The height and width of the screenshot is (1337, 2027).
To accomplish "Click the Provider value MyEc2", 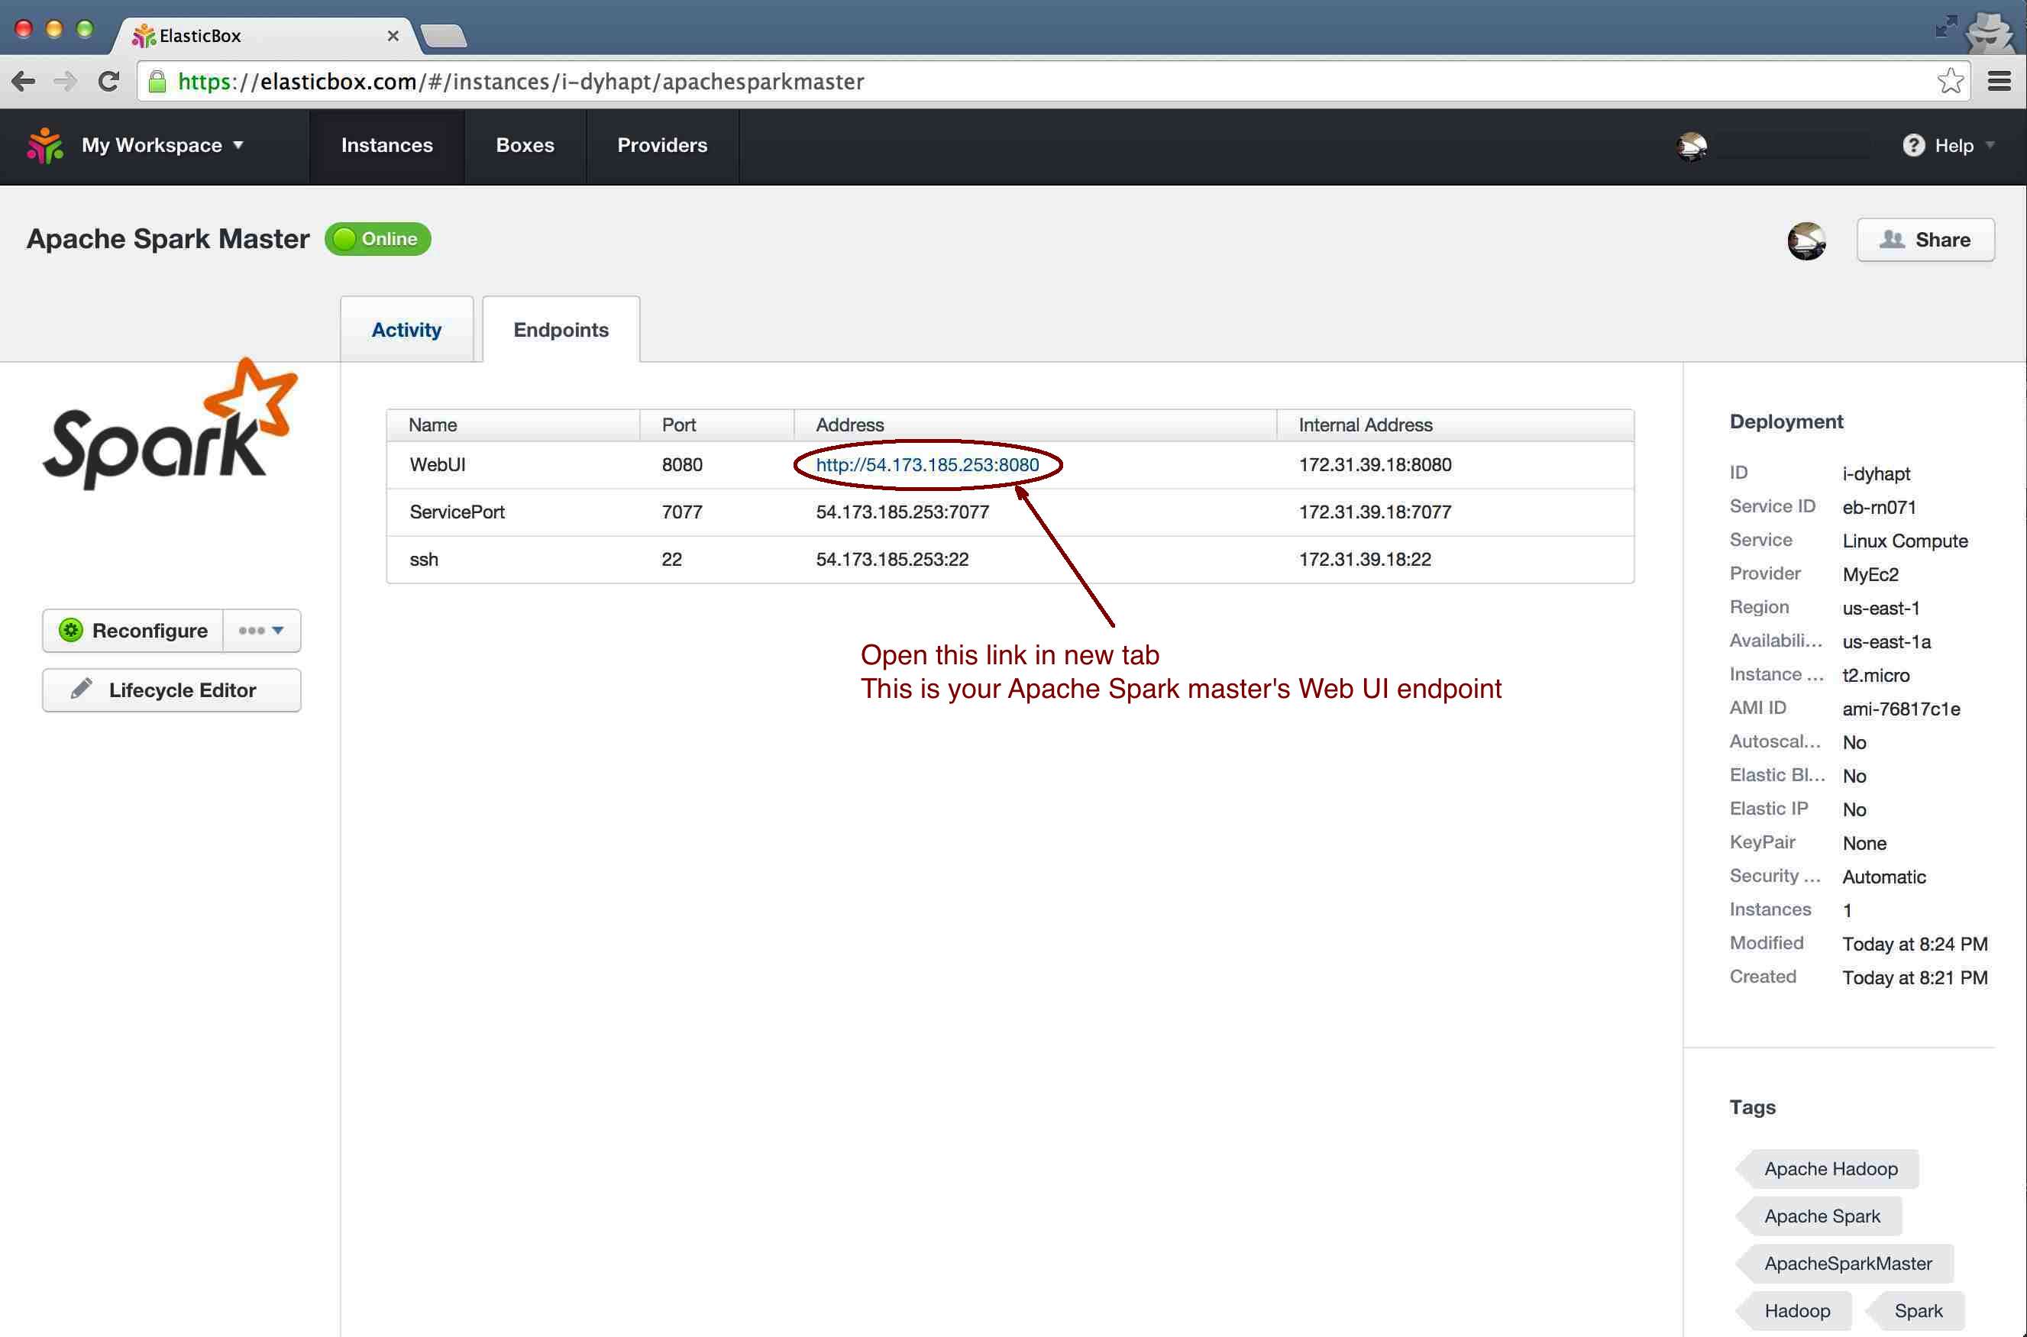I will [1870, 575].
